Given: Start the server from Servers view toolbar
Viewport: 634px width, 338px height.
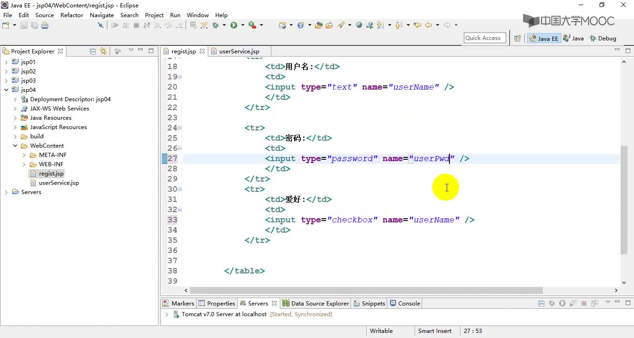Looking at the screenshot, I should click(562, 303).
